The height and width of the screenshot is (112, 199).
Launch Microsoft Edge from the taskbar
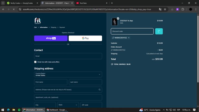[x=8, y=110]
